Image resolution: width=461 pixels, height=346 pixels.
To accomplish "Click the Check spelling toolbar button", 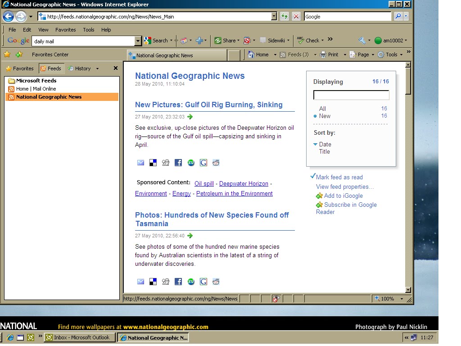I will pyautogui.click(x=308, y=40).
